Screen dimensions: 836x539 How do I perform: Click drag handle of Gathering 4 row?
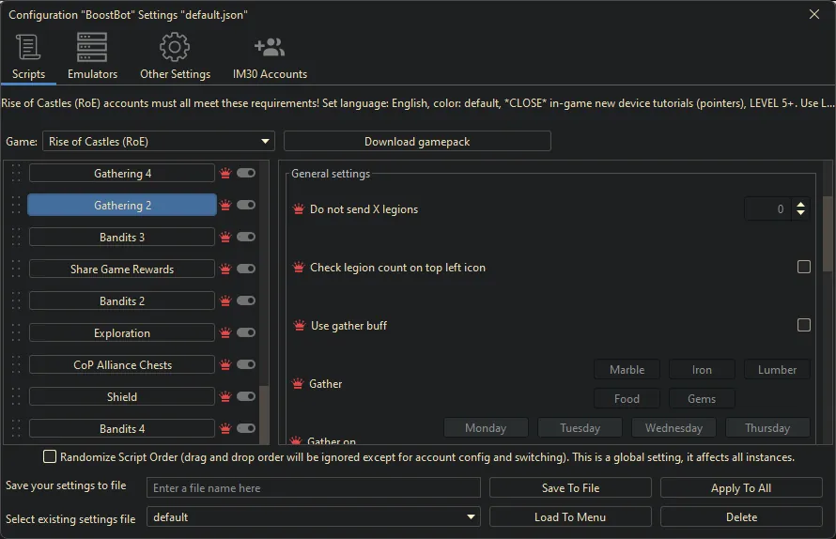(16, 173)
